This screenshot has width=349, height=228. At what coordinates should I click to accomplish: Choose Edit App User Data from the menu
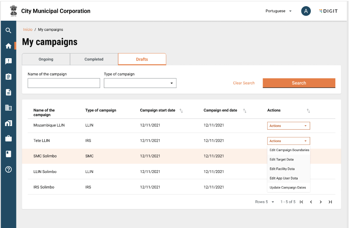pyautogui.click(x=289, y=178)
